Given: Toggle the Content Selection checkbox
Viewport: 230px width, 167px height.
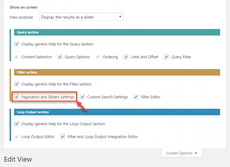Looking at the screenshot, I should 17,57.
